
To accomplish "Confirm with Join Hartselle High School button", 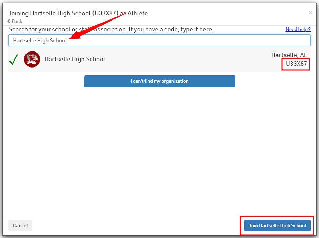I will coord(277,225).
